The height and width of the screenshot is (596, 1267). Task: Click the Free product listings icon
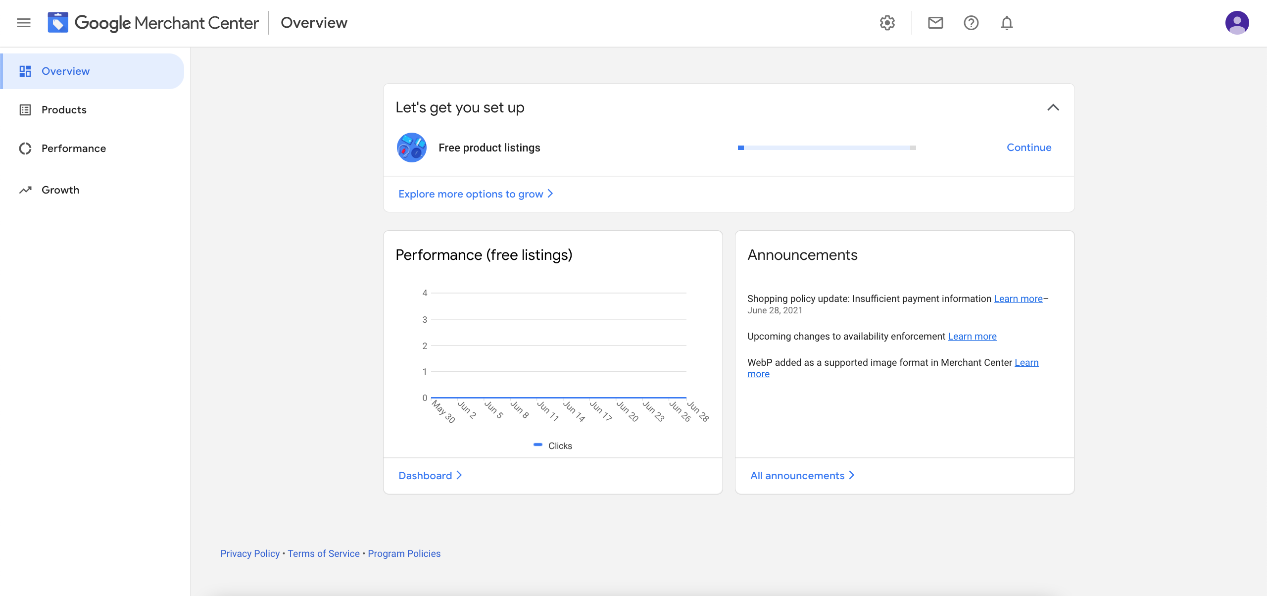(x=411, y=148)
